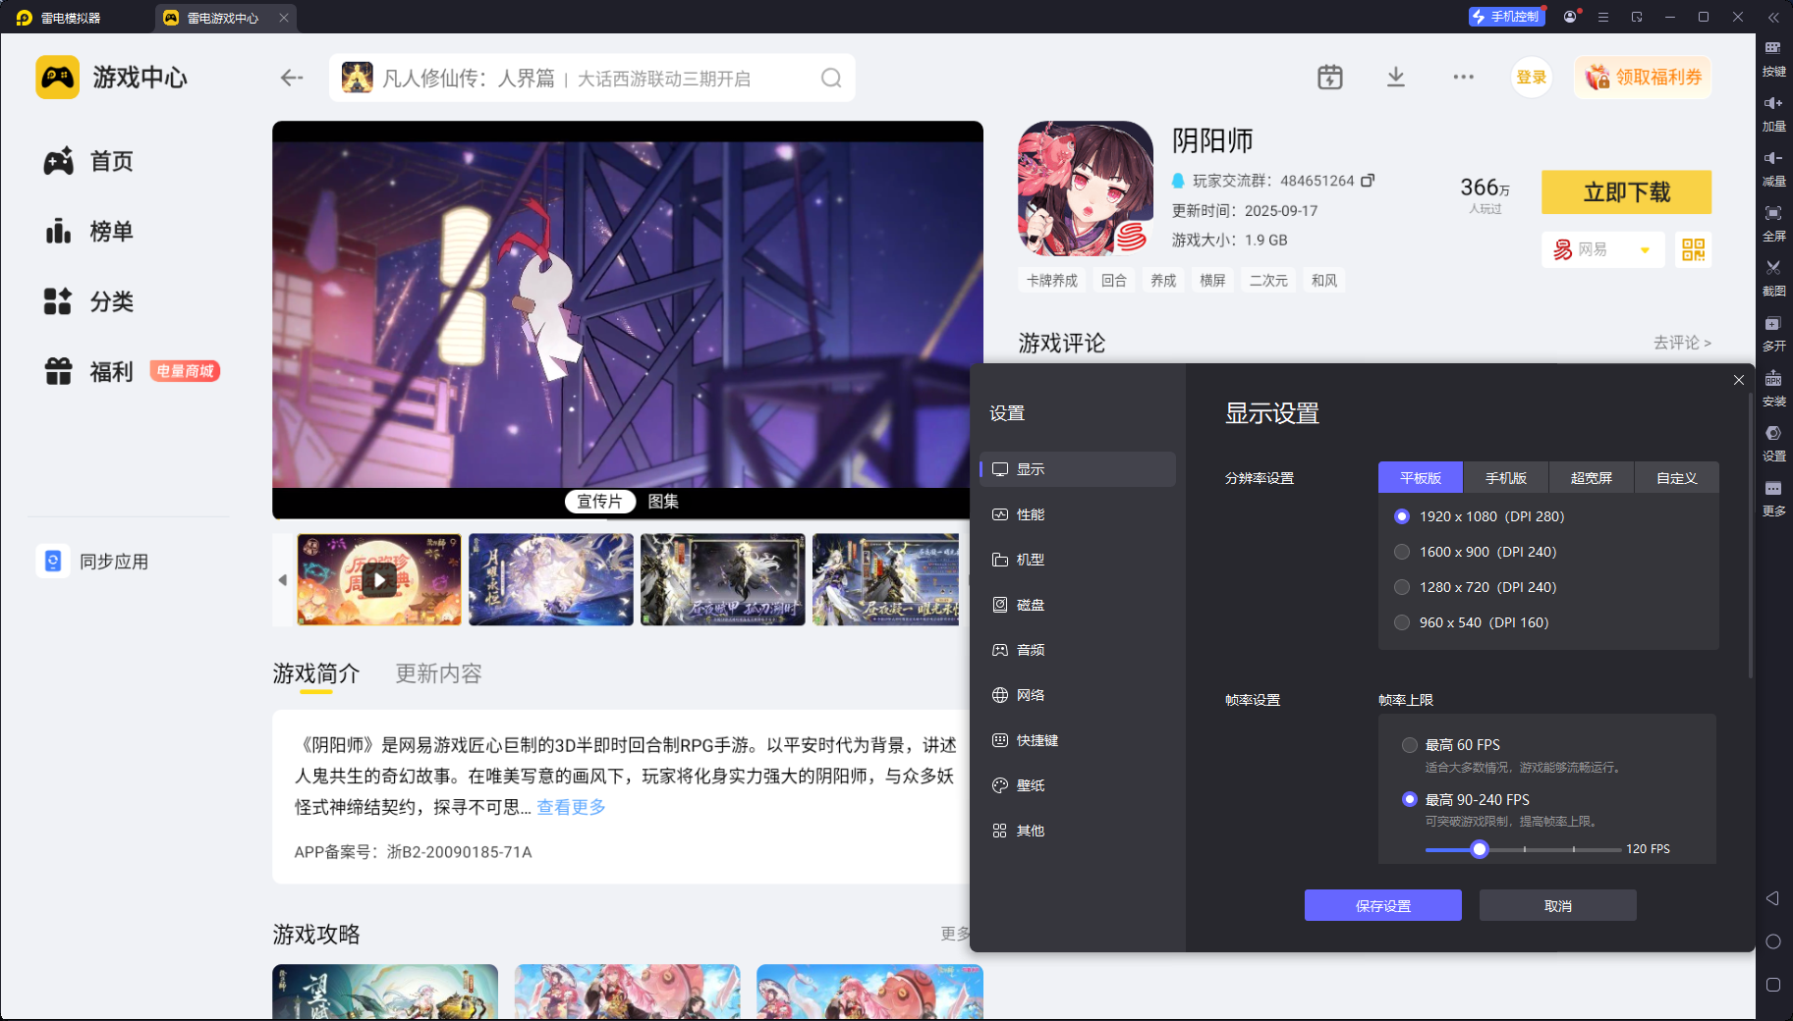This screenshot has height=1021, width=1793.
Task: Open the 壁纸 settings section
Action: [x=1078, y=785]
